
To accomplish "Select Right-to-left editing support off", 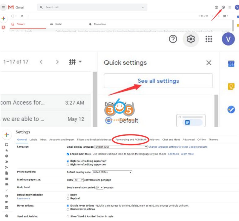I will [68, 161].
